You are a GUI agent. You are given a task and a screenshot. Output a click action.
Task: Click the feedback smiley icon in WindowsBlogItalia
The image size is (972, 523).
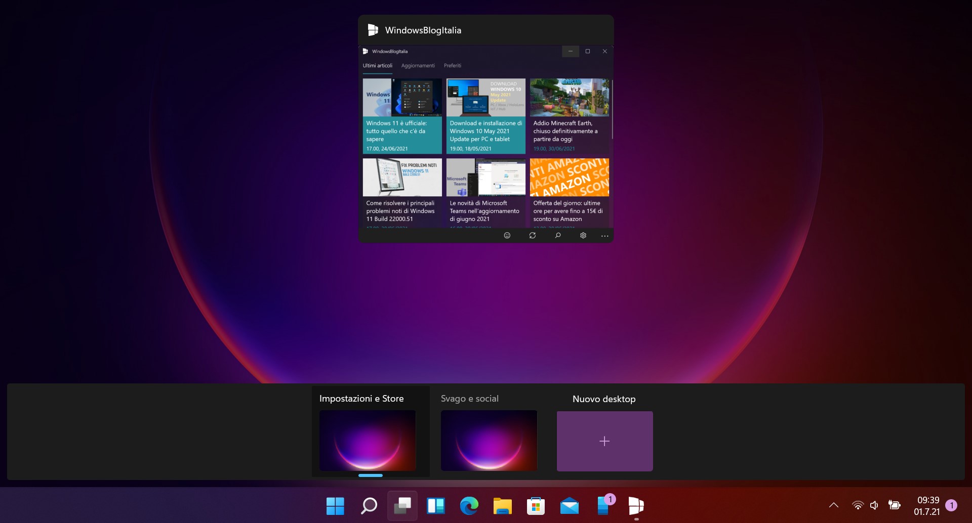point(507,236)
